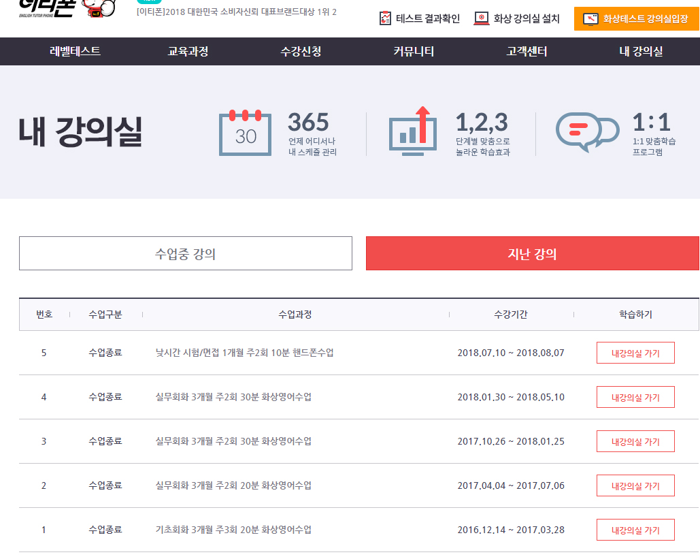700x559 pixels.
Task: Click 내강의실 가기 for 기초회화 course
Action: click(x=635, y=530)
